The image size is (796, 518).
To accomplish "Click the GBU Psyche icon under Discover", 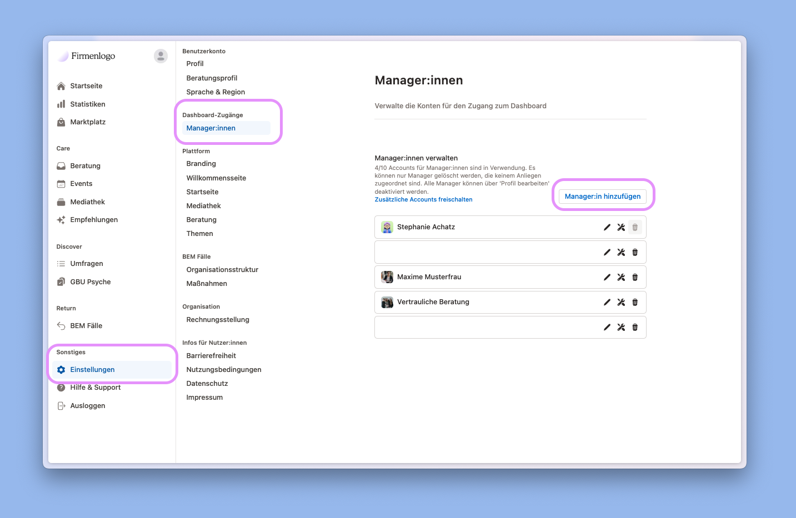I will (x=61, y=281).
